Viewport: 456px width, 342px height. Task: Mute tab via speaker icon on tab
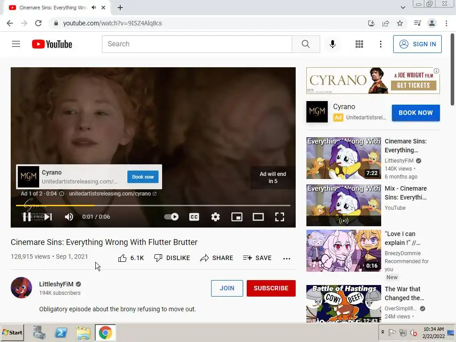[94, 8]
